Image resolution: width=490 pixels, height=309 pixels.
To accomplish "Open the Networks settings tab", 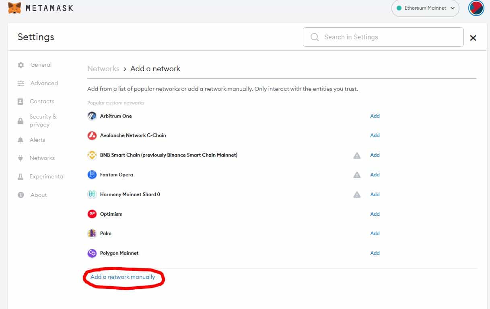I will [42, 158].
